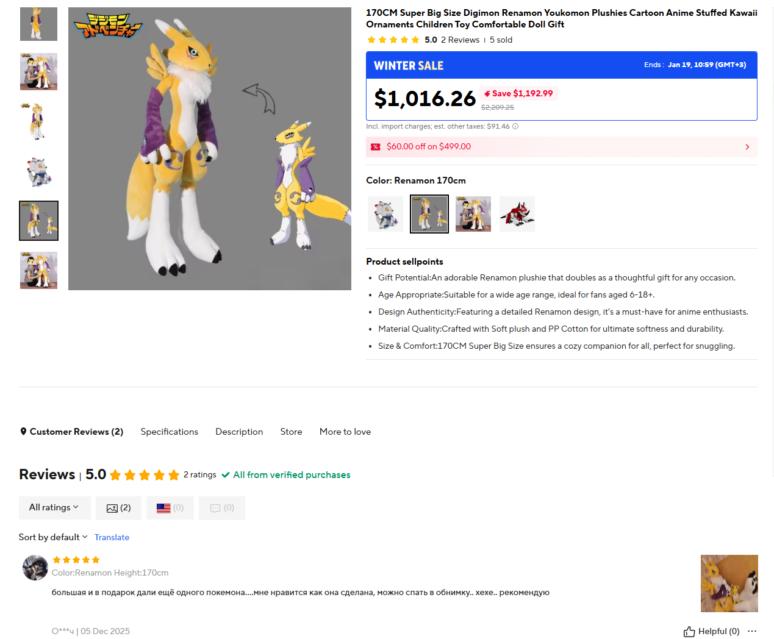Click the Helpful thumbs-up icon

(689, 632)
